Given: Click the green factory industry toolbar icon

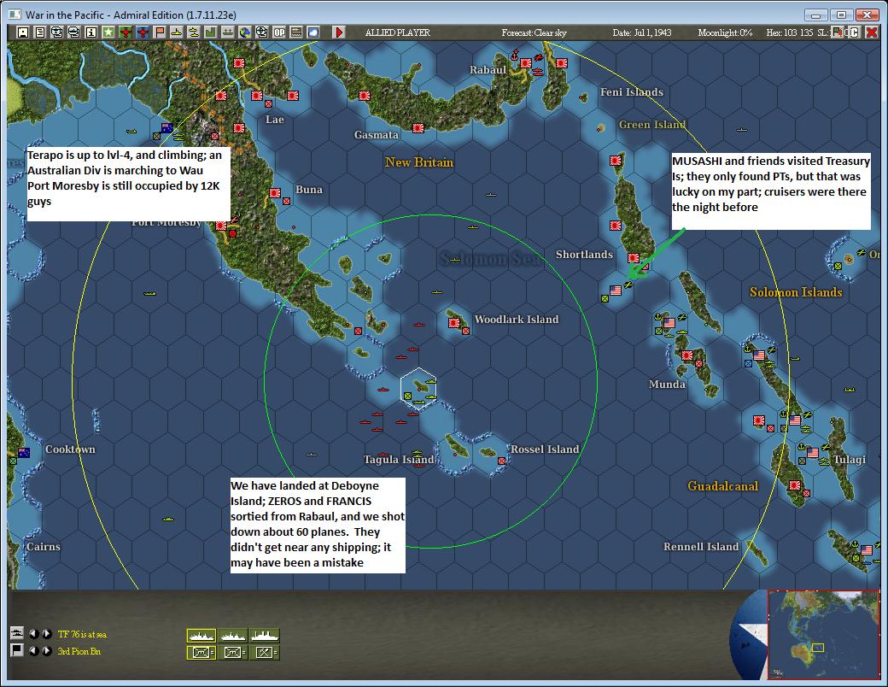Looking at the screenshot, I should 210,32.
